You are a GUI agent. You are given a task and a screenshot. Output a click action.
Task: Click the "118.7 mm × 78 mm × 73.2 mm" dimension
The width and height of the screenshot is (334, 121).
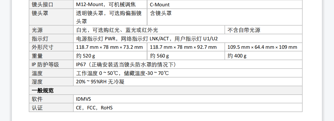[x=109, y=47]
